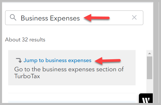Click the About 32 results label
The height and width of the screenshot is (105, 161).
click(x=25, y=40)
